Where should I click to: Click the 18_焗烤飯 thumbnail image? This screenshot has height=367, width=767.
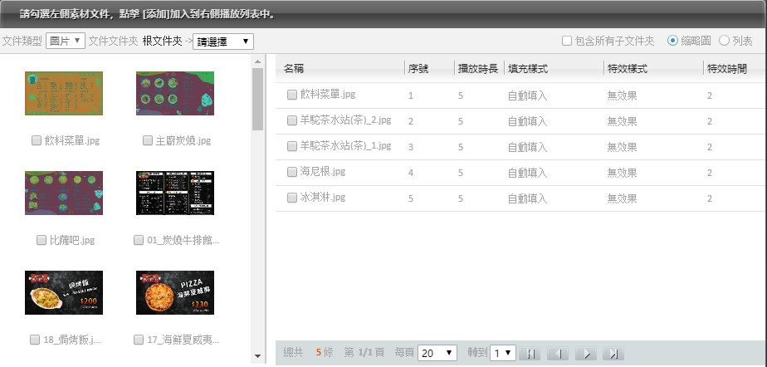click(64, 292)
